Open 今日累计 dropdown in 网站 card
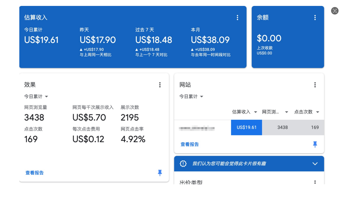The width and height of the screenshot is (341, 198). (x=191, y=97)
